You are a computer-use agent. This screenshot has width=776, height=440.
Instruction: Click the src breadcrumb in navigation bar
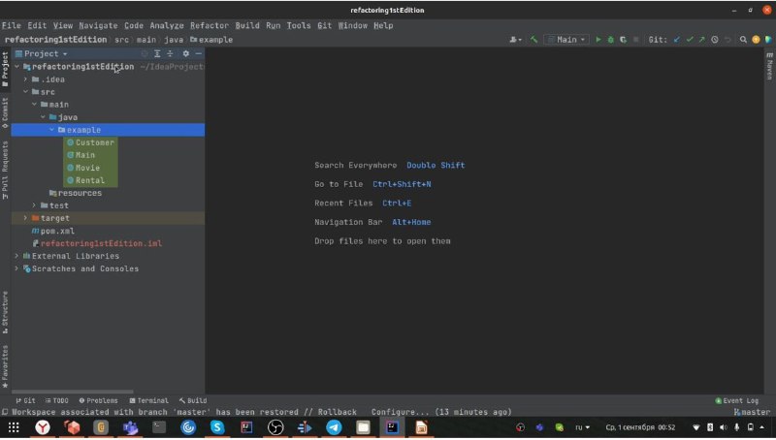coord(121,40)
